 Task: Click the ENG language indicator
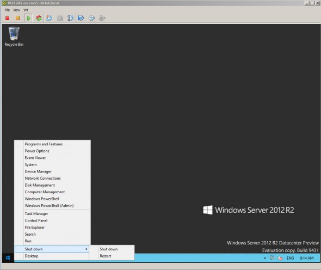tap(290, 258)
